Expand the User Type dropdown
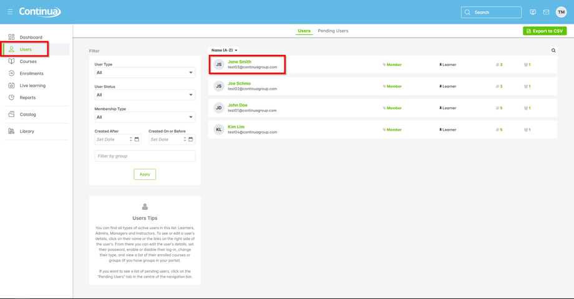The image size is (574, 299). pyautogui.click(x=145, y=72)
